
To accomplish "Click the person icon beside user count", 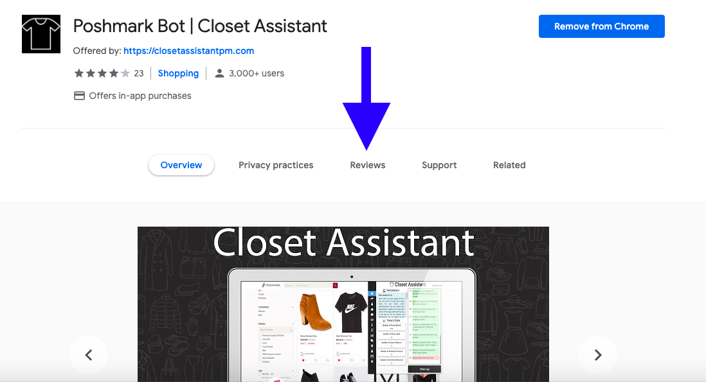I will click(219, 73).
